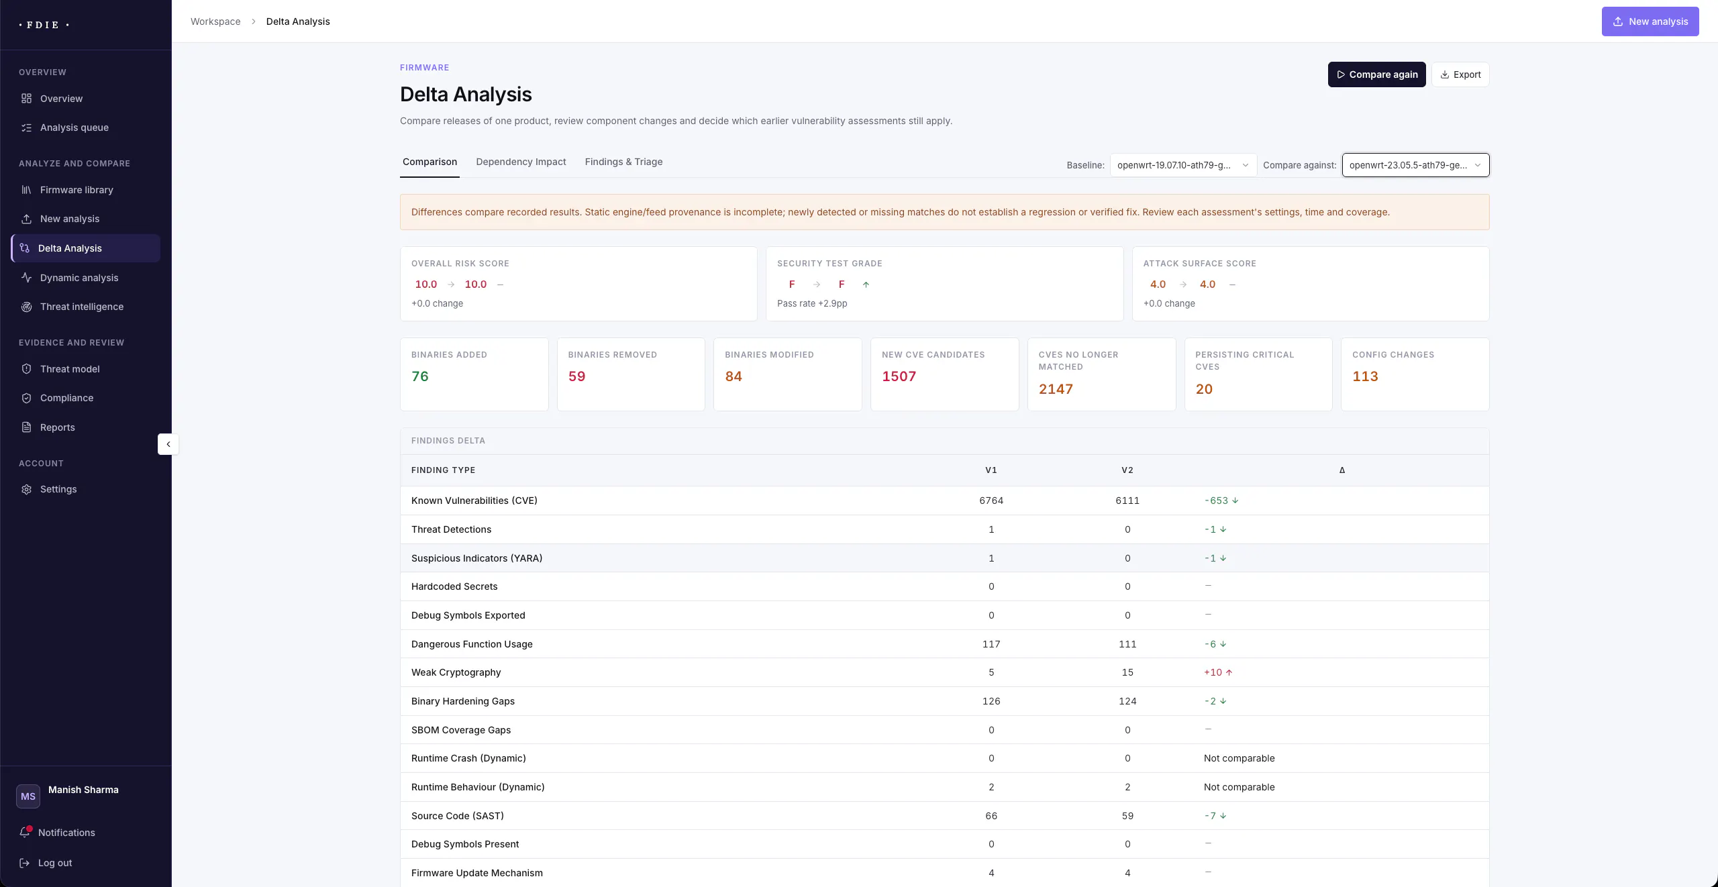
Task: Select the Known Vulnerabilities (CVE) row
Action: [x=944, y=501]
